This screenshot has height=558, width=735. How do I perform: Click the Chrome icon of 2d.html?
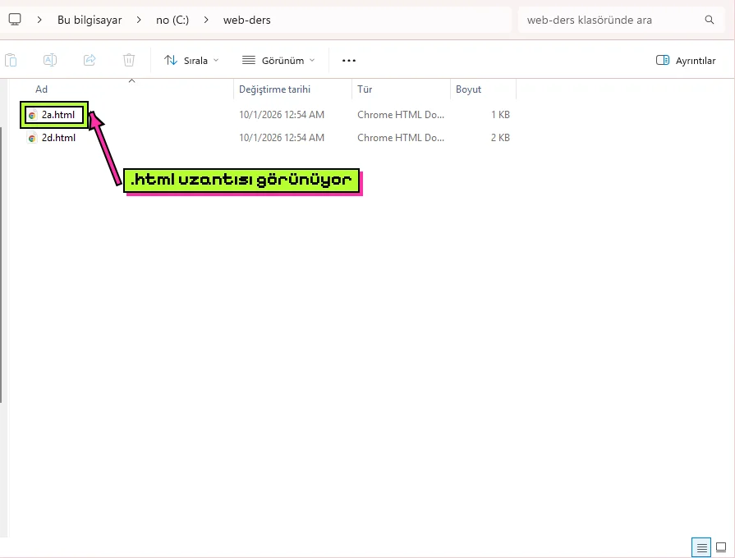[x=32, y=138]
